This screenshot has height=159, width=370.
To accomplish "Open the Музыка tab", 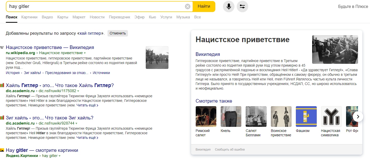I will click(x=183, y=17).
